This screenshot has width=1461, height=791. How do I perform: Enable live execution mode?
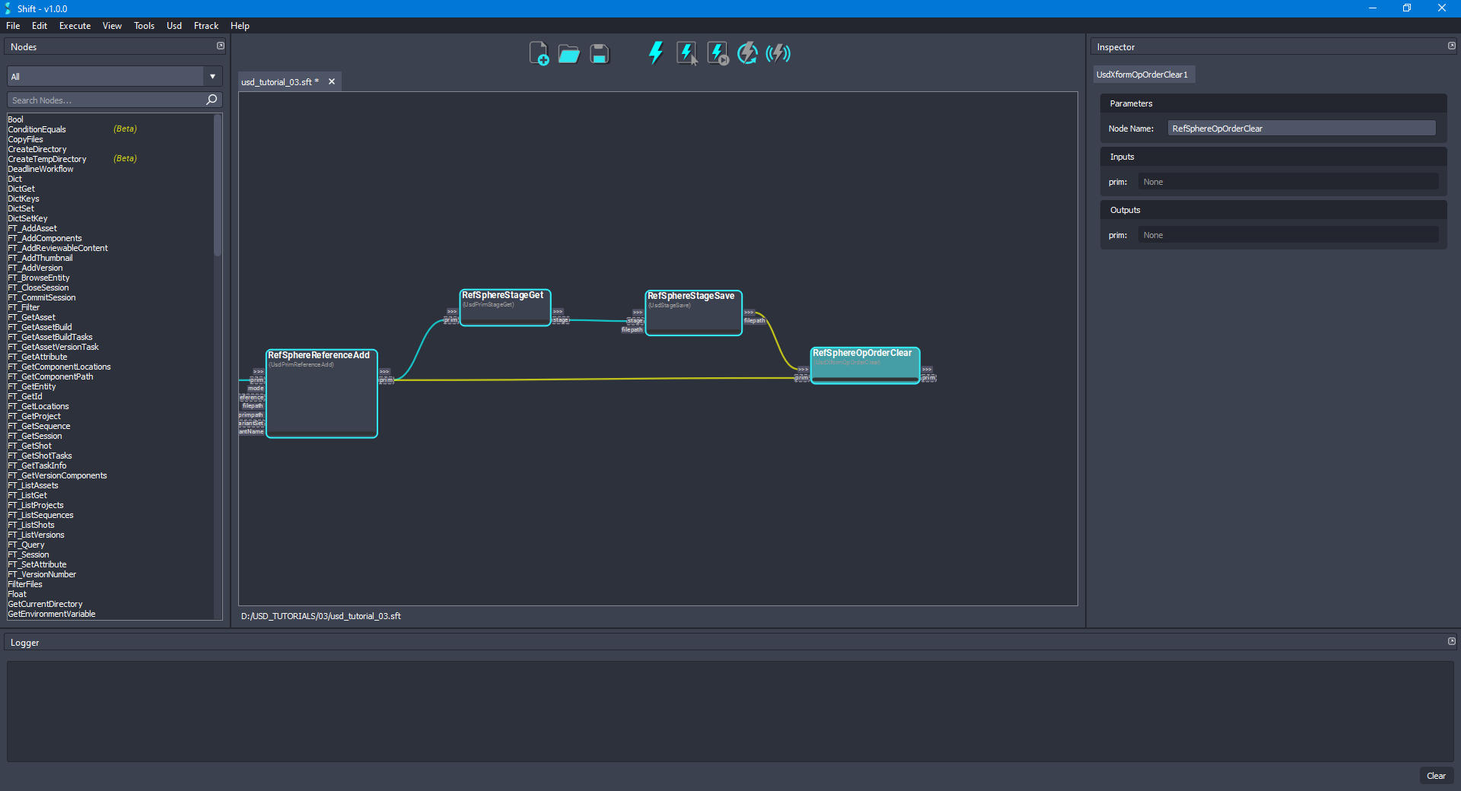(778, 53)
